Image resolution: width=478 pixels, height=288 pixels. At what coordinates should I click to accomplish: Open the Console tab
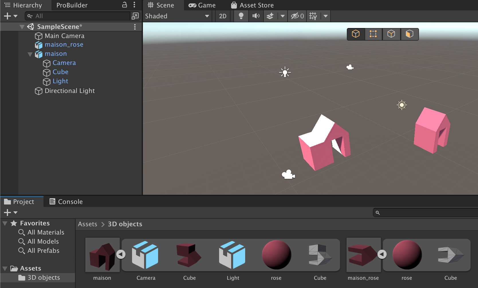point(66,202)
